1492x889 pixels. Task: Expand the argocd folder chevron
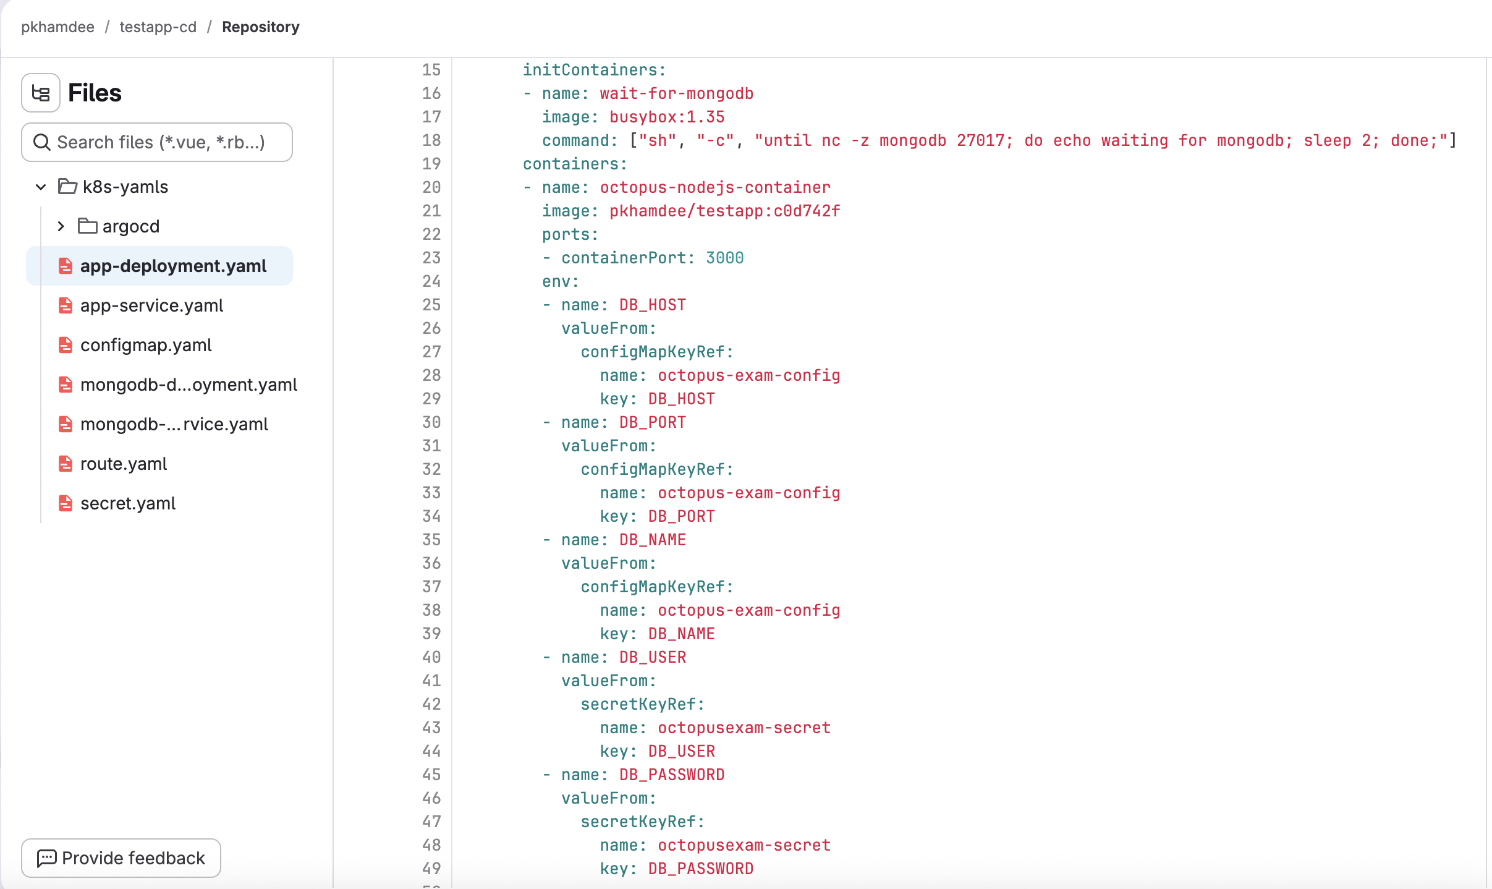pos(61,226)
